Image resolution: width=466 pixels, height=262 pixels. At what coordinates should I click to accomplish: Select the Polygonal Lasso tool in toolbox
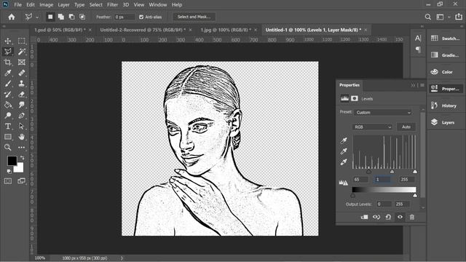(8, 52)
